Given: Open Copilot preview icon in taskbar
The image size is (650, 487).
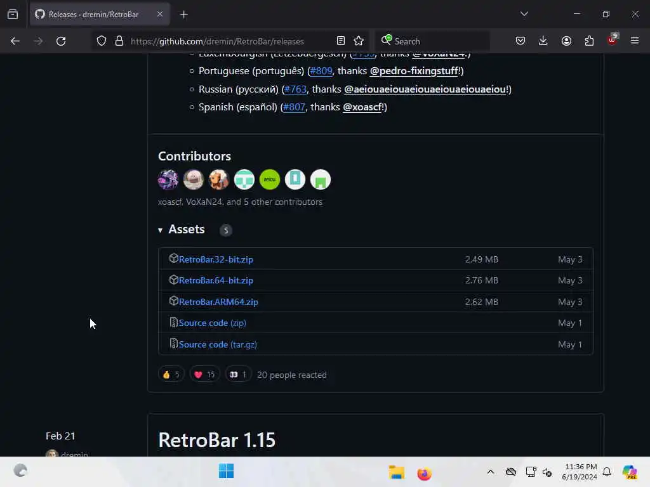Looking at the screenshot, I should coord(630,472).
